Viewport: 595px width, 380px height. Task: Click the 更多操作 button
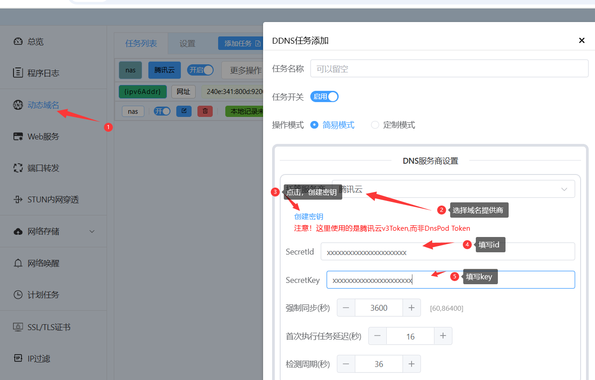point(243,70)
